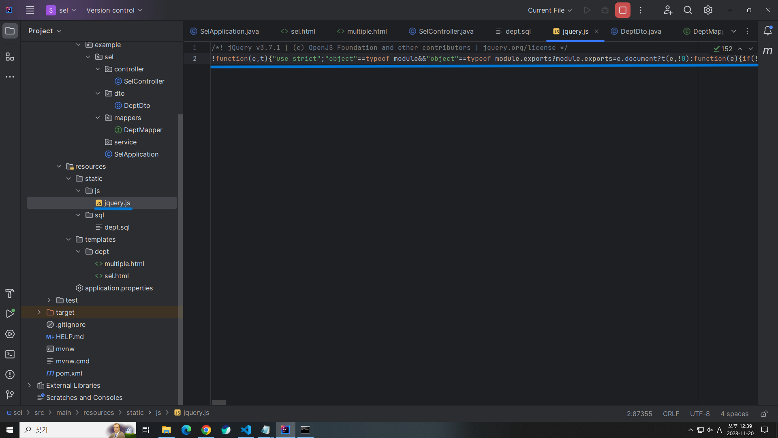Toggle read-only lock in status bar

tap(764, 414)
